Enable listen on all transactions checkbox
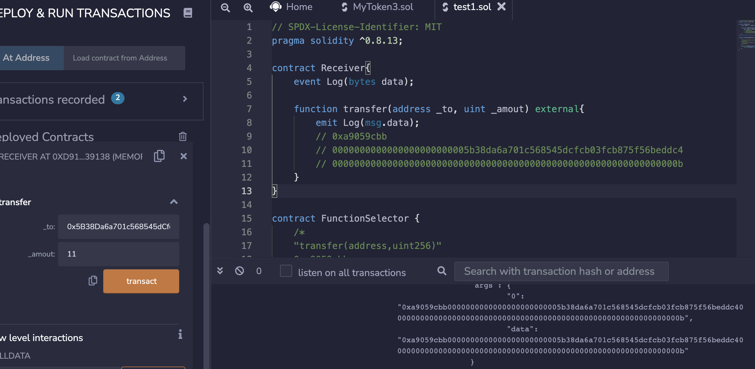755x369 pixels. pyautogui.click(x=286, y=271)
